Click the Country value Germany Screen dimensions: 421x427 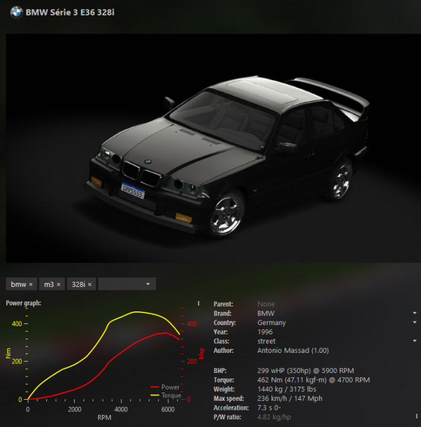pos(272,323)
